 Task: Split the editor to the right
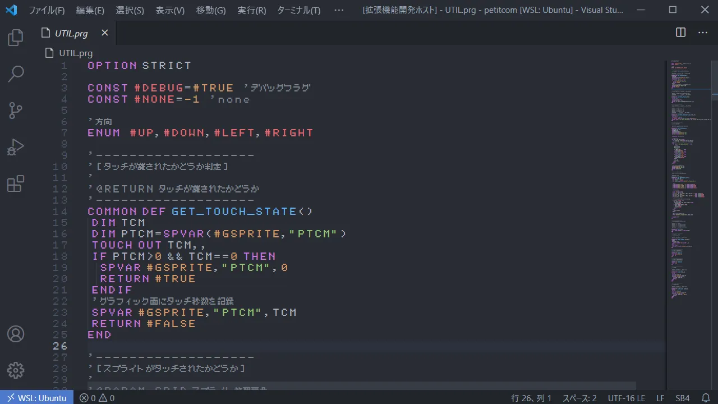[680, 33]
